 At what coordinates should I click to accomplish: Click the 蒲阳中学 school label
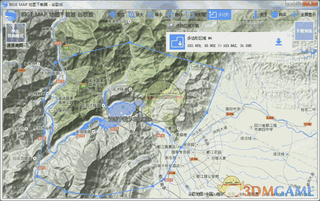[x=233, y=109]
